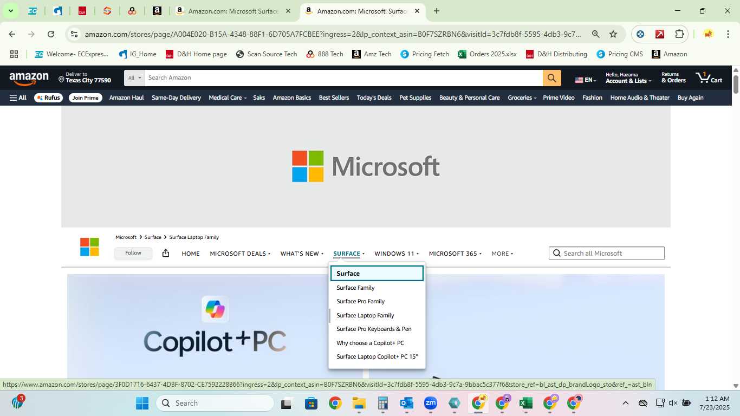Bookmark this page with the star icon
The height and width of the screenshot is (416, 740).
(613, 34)
